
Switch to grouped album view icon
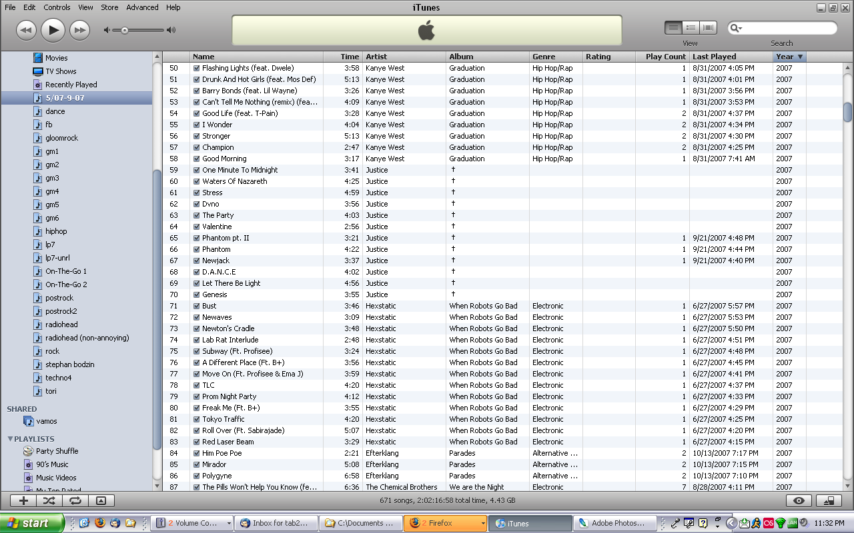691,27
